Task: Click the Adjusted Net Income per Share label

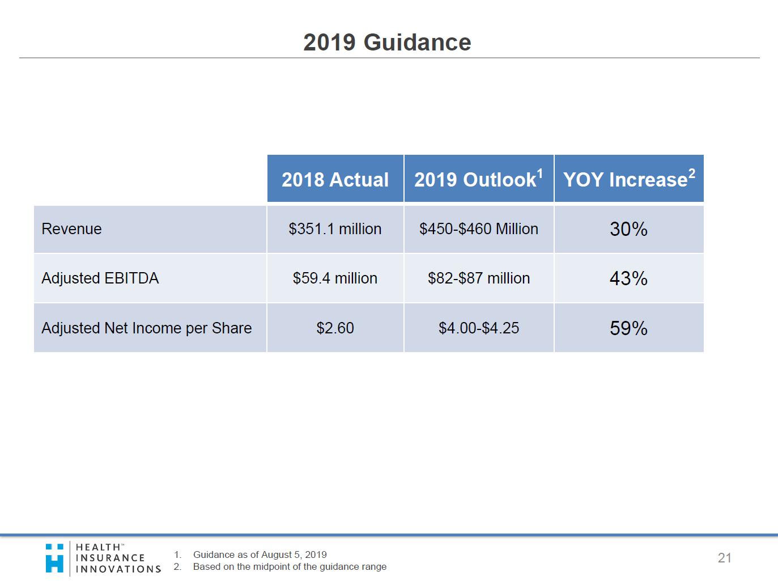Action: [x=146, y=328]
